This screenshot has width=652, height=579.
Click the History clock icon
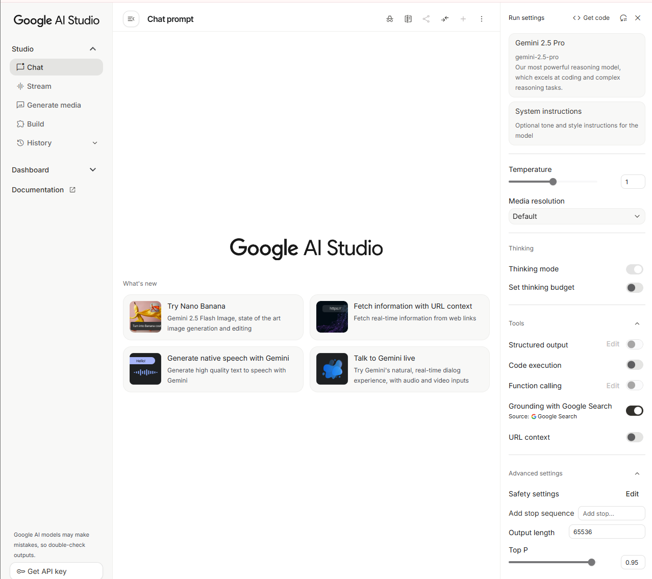point(20,143)
